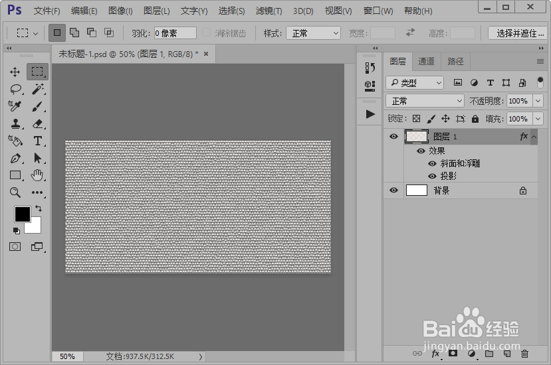
Task: Open the Layers panel menu
Action: [540, 62]
